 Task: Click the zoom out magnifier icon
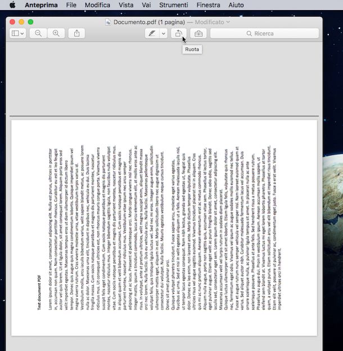tap(38, 33)
